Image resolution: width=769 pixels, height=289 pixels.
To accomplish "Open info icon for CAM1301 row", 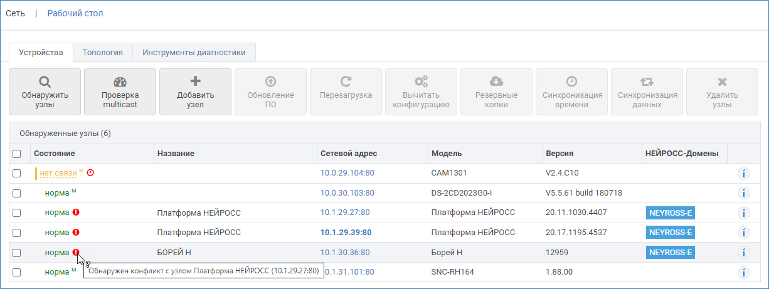I will click(743, 173).
